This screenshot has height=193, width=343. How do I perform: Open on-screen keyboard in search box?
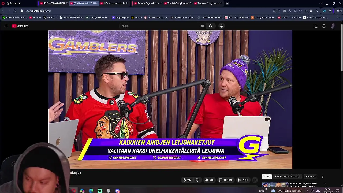202,26
